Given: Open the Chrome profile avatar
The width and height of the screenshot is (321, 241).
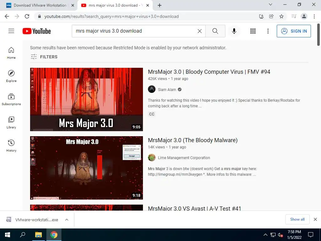Looking at the screenshot, I should click(304, 16).
